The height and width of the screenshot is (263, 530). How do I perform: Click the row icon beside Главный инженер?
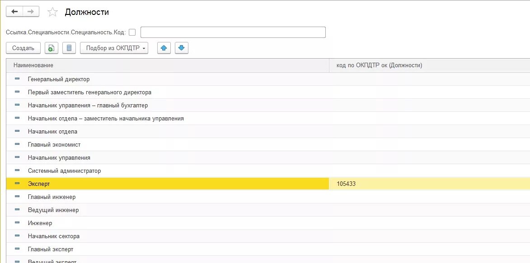click(x=17, y=197)
